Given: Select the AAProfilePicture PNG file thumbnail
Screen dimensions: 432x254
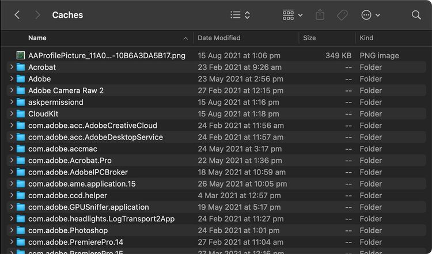Looking at the screenshot, I should [x=21, y=56].
